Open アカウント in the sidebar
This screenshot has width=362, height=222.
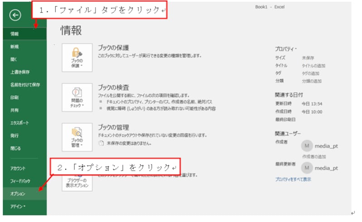25,168
